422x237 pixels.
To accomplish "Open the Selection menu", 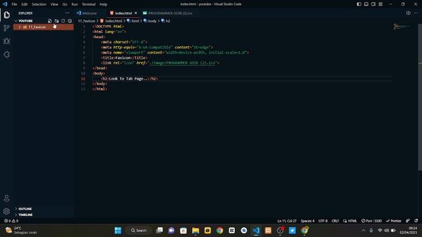I will pyautogui.click(x=39, y=4).
